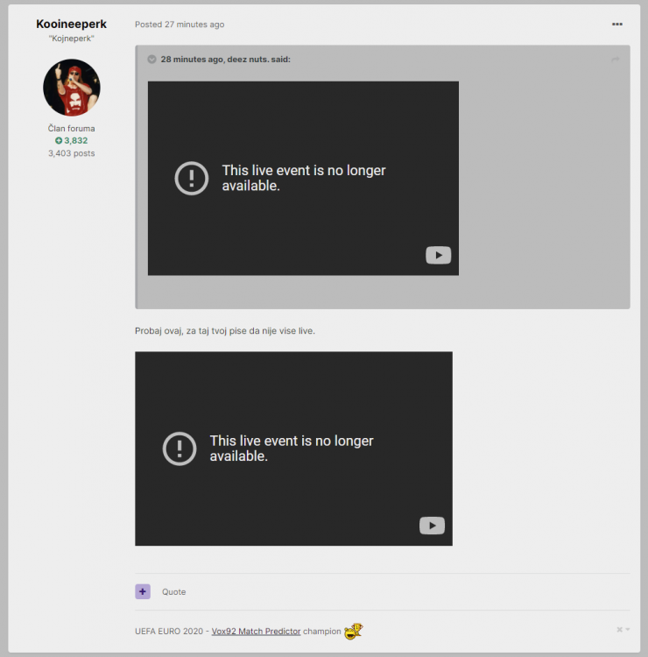648x657 pixels.
Task: Click the trophy smiley emoji in the signature
Action: coord(353,631)
